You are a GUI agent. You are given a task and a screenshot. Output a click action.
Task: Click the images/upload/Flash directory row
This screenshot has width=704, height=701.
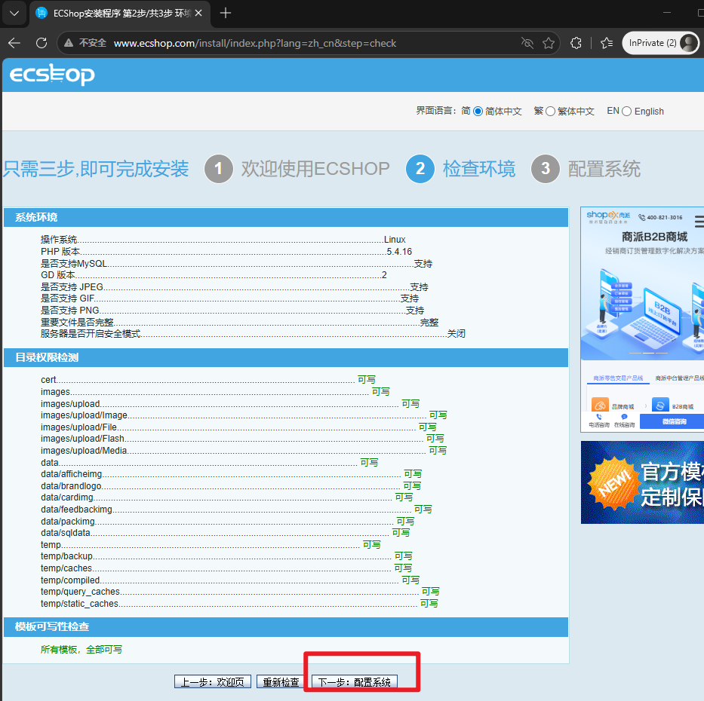point(242,439)
